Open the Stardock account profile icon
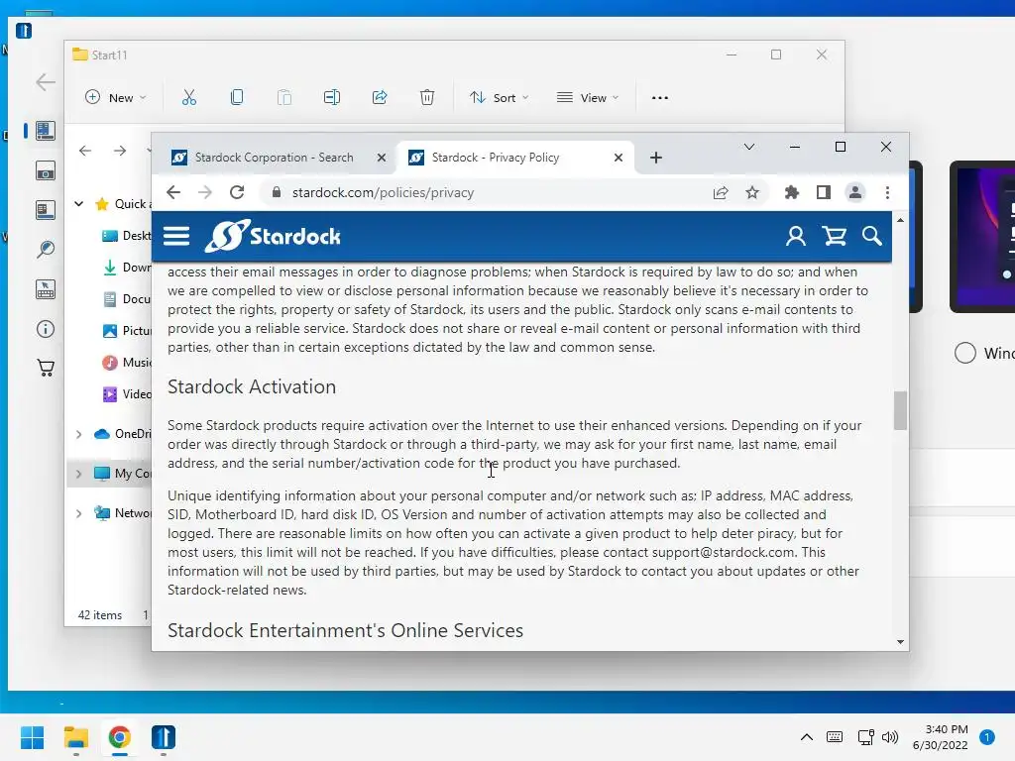Viewport: 1015px width, 761px height. (x=796, y=236)
